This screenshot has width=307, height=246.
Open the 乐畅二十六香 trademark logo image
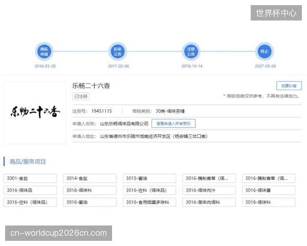(35, 113)
